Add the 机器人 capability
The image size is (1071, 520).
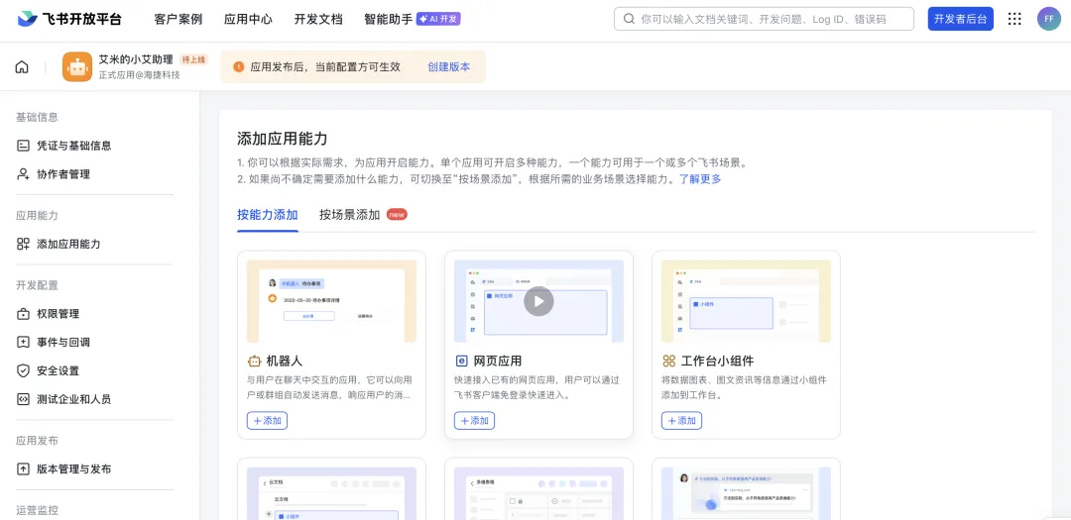coord(267,420)
